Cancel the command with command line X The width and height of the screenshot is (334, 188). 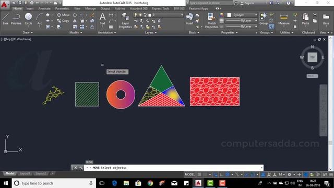click(x=75, y=168)
